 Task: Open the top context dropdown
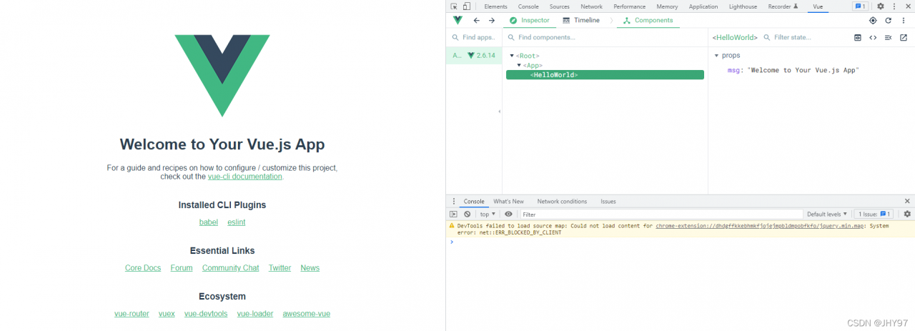pyautogui.click(x=488, y=214)
